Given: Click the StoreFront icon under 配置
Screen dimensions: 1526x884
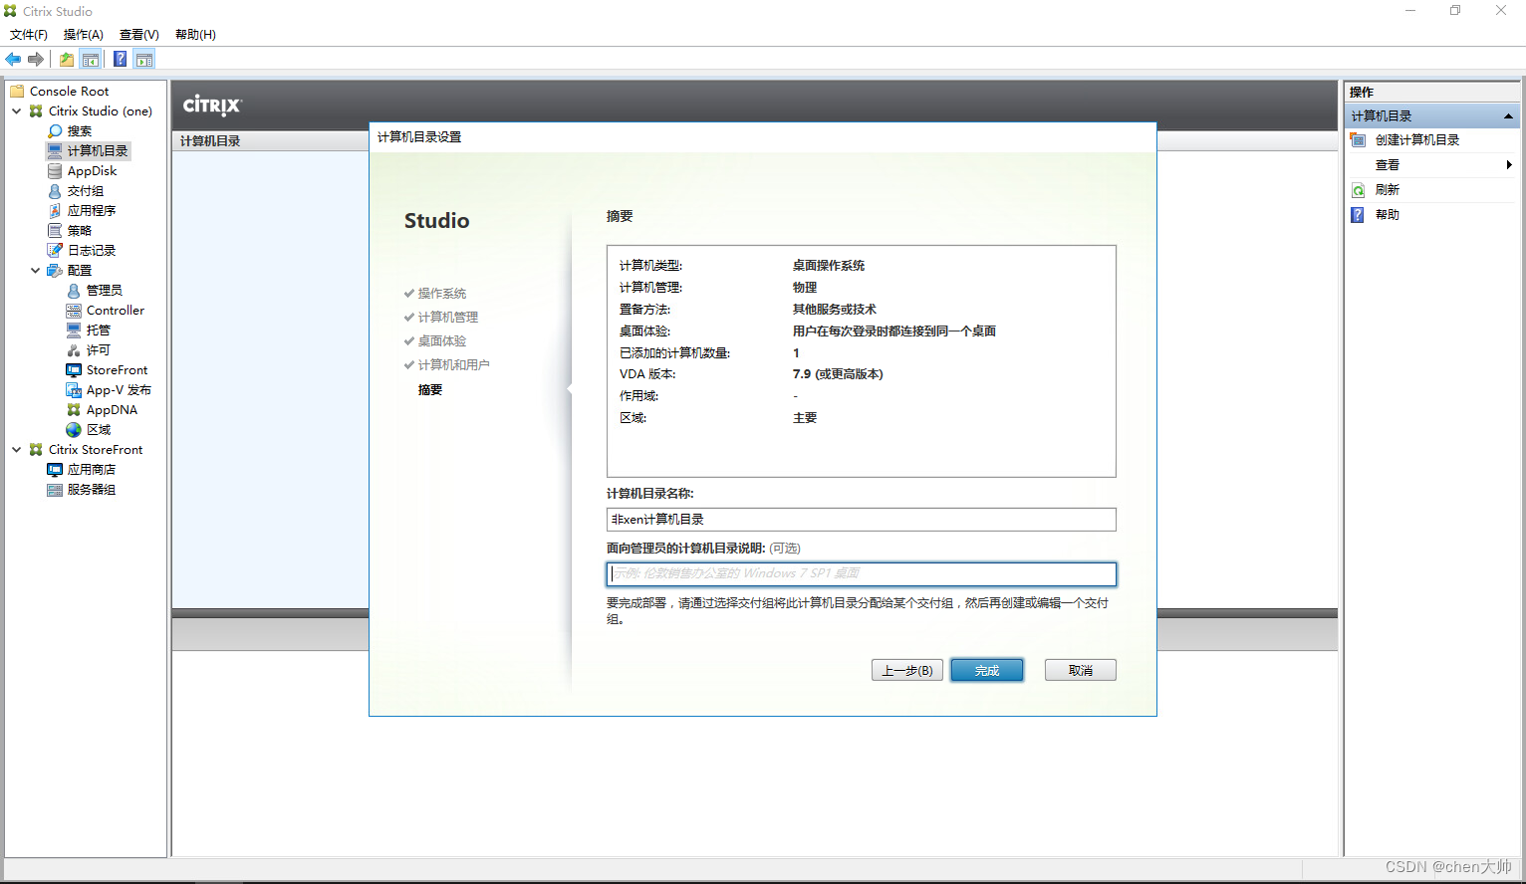Looking at the screenshot, I should [74, 370].
